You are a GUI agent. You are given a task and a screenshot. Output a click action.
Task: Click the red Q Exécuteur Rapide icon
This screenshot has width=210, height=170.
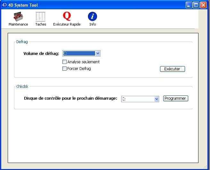(67, 16)
